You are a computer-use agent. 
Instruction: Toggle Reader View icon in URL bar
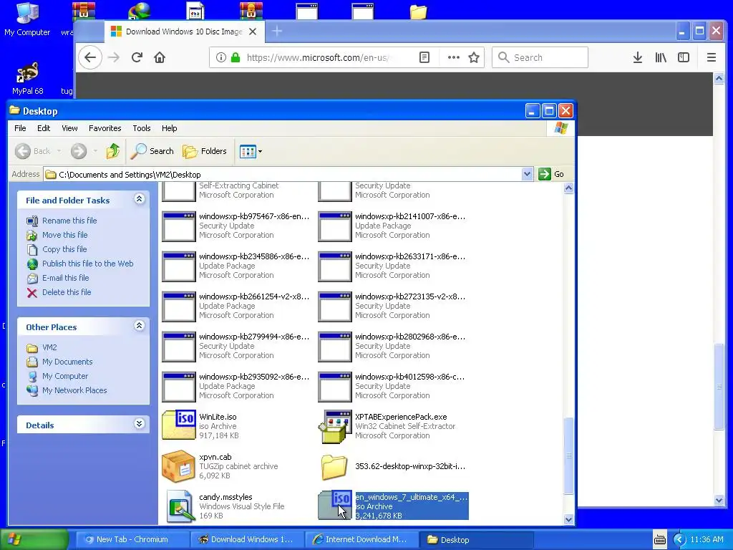[x=424, y=57]
